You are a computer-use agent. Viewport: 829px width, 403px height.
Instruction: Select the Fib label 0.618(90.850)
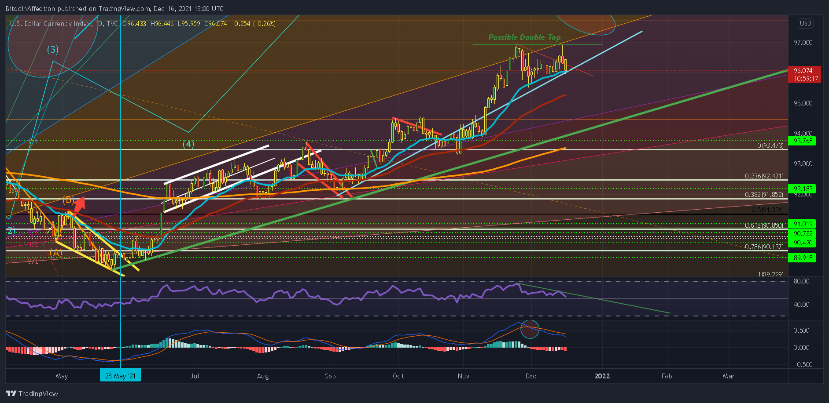pyautogui.click(x=764, y=225)
